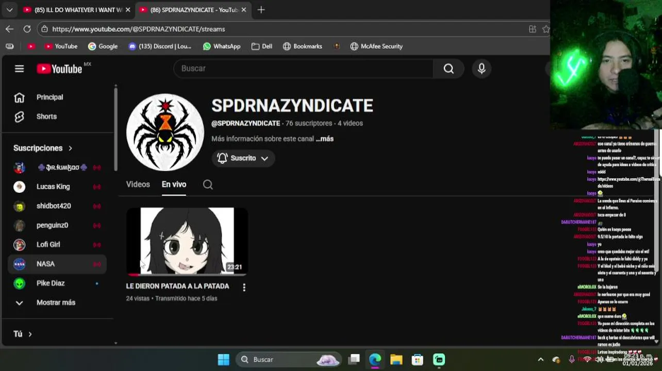Reload the page with the refresh icon
This screenshot has height=371, width=662.
27,29
